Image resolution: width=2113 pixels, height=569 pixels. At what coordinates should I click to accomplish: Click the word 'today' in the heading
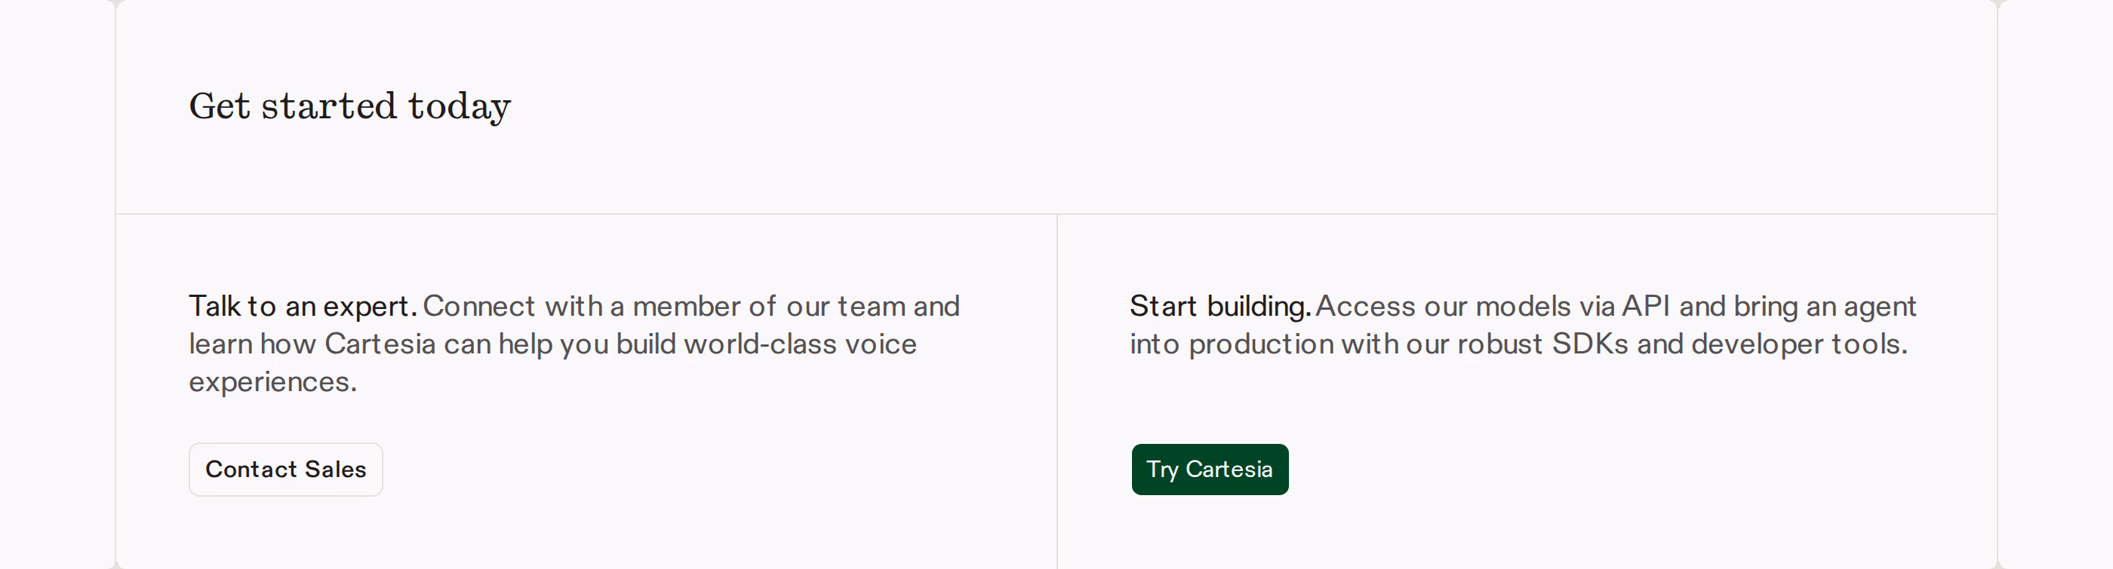(460, 107)
